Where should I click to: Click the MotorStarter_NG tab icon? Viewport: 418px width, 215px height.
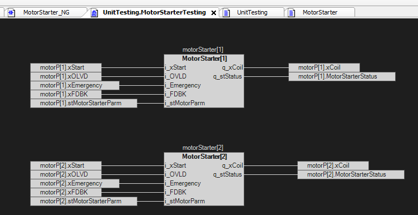[x=11, y=13]
